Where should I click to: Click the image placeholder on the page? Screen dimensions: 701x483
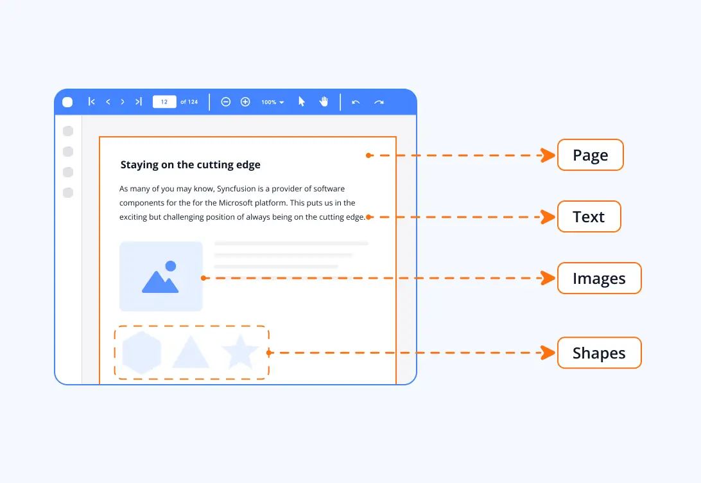(160, 276)
